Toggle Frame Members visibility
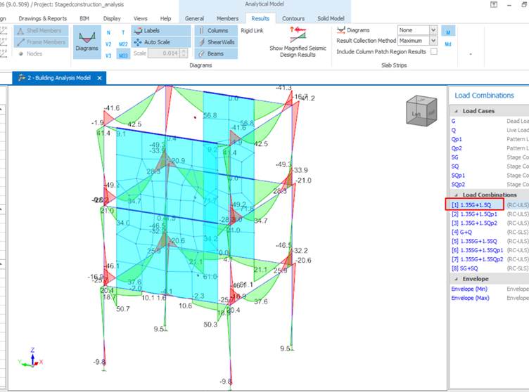Viewport: 529px width, 392px height. click(x=42, y=42)
